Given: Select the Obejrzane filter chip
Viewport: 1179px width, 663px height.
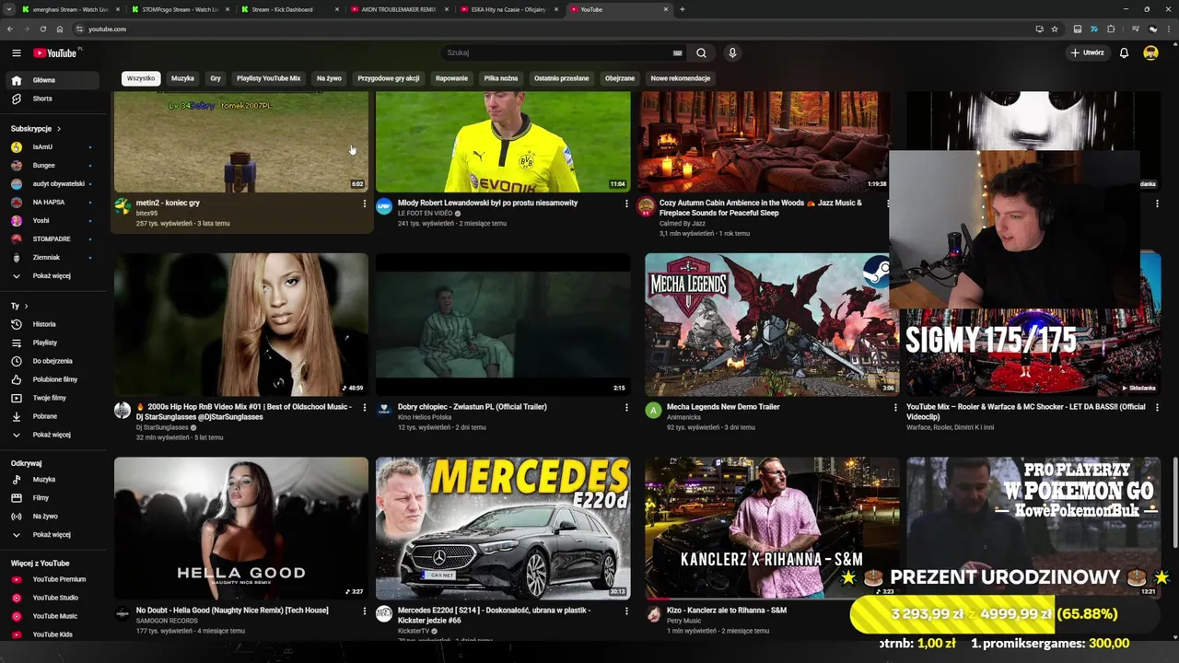Looking at the screenshot, I should 620,78.
